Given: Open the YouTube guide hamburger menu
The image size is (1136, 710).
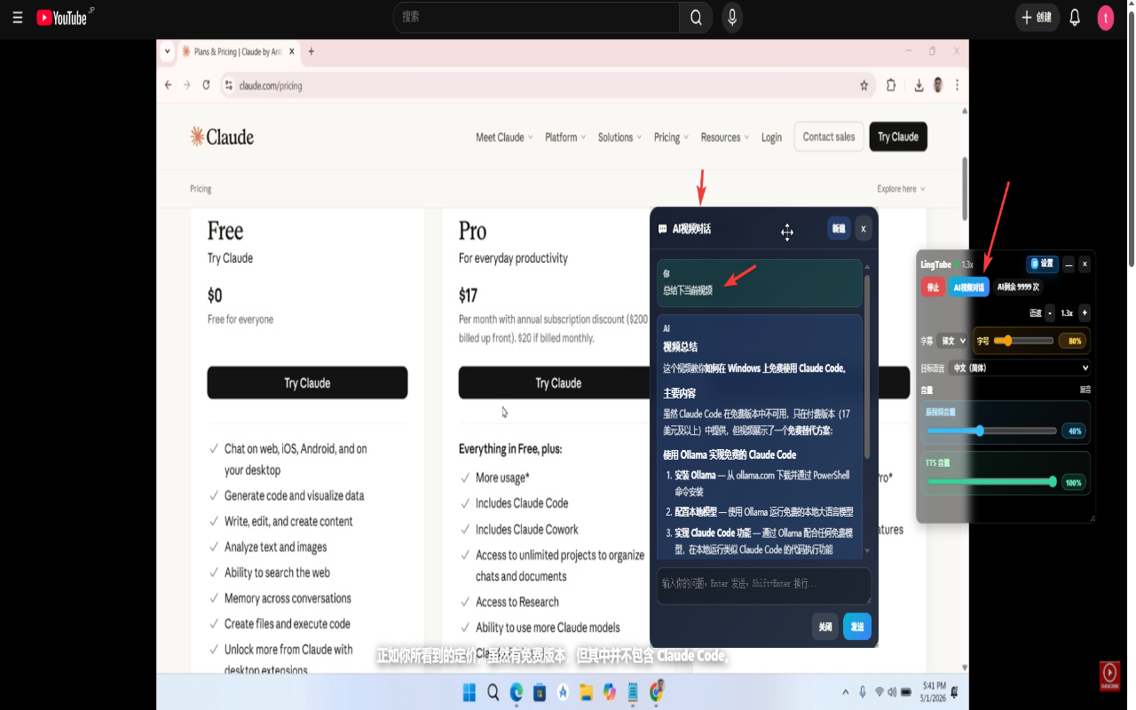Looking at the screenshot, I should coord(18,18).
